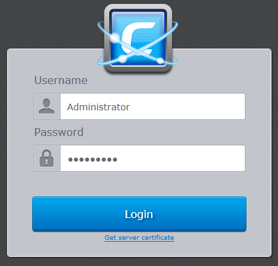
Task: Click the padlock icon beside password
Action: point(47,158)
